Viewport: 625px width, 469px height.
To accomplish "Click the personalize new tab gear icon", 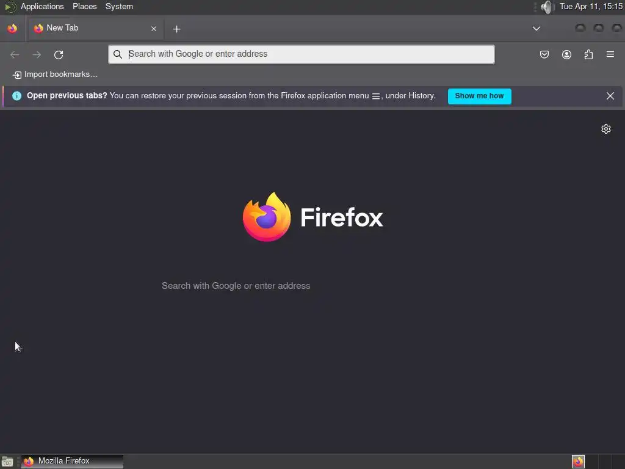I will click(606, 129).
